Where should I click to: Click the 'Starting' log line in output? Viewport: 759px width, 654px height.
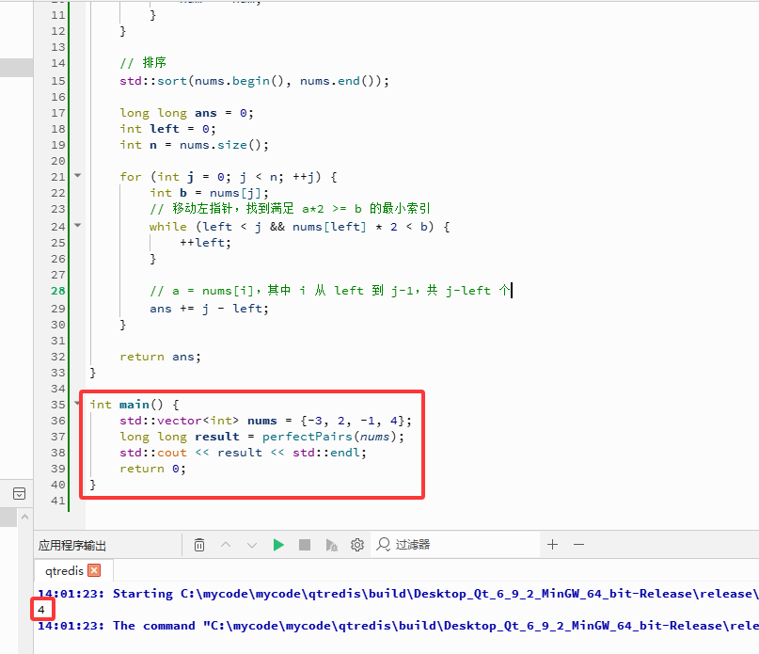(397, 594)
